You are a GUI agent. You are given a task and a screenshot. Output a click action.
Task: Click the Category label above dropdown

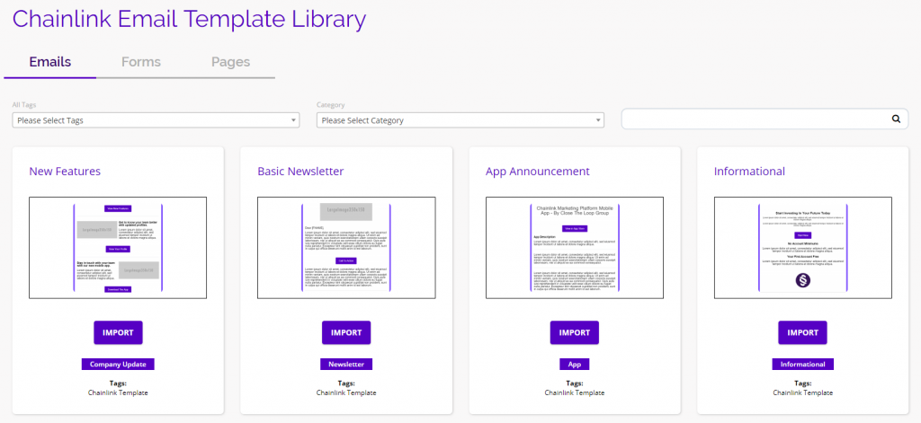pyautogui.click(x=330, y=105)
